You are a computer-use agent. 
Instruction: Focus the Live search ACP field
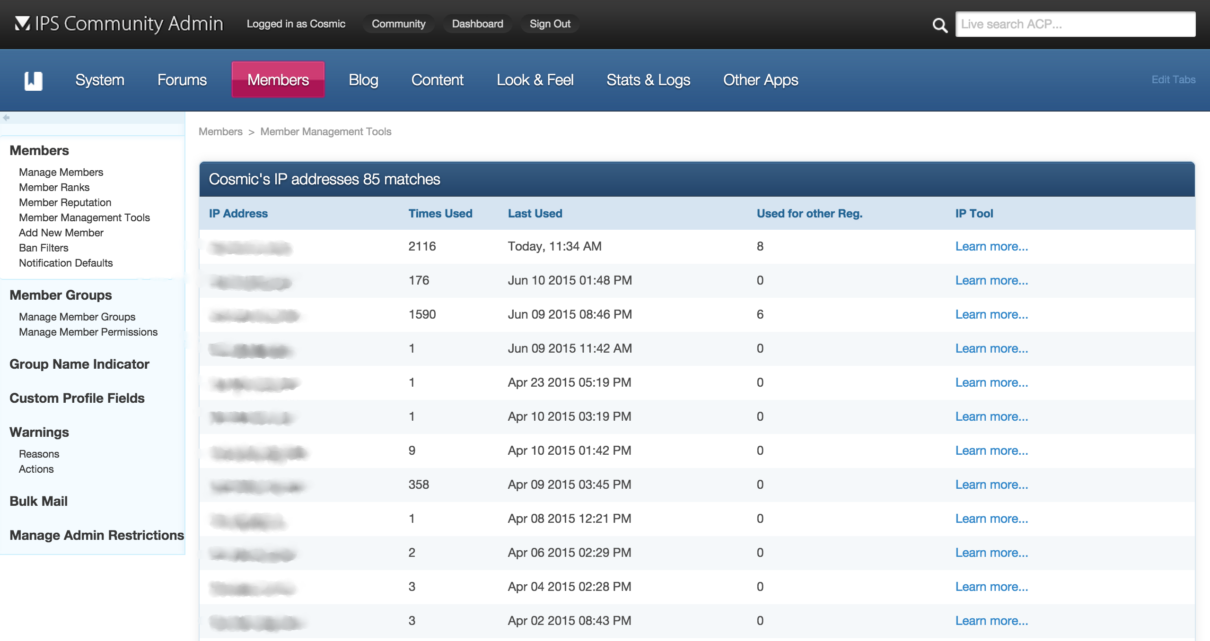click(1075, 24)
